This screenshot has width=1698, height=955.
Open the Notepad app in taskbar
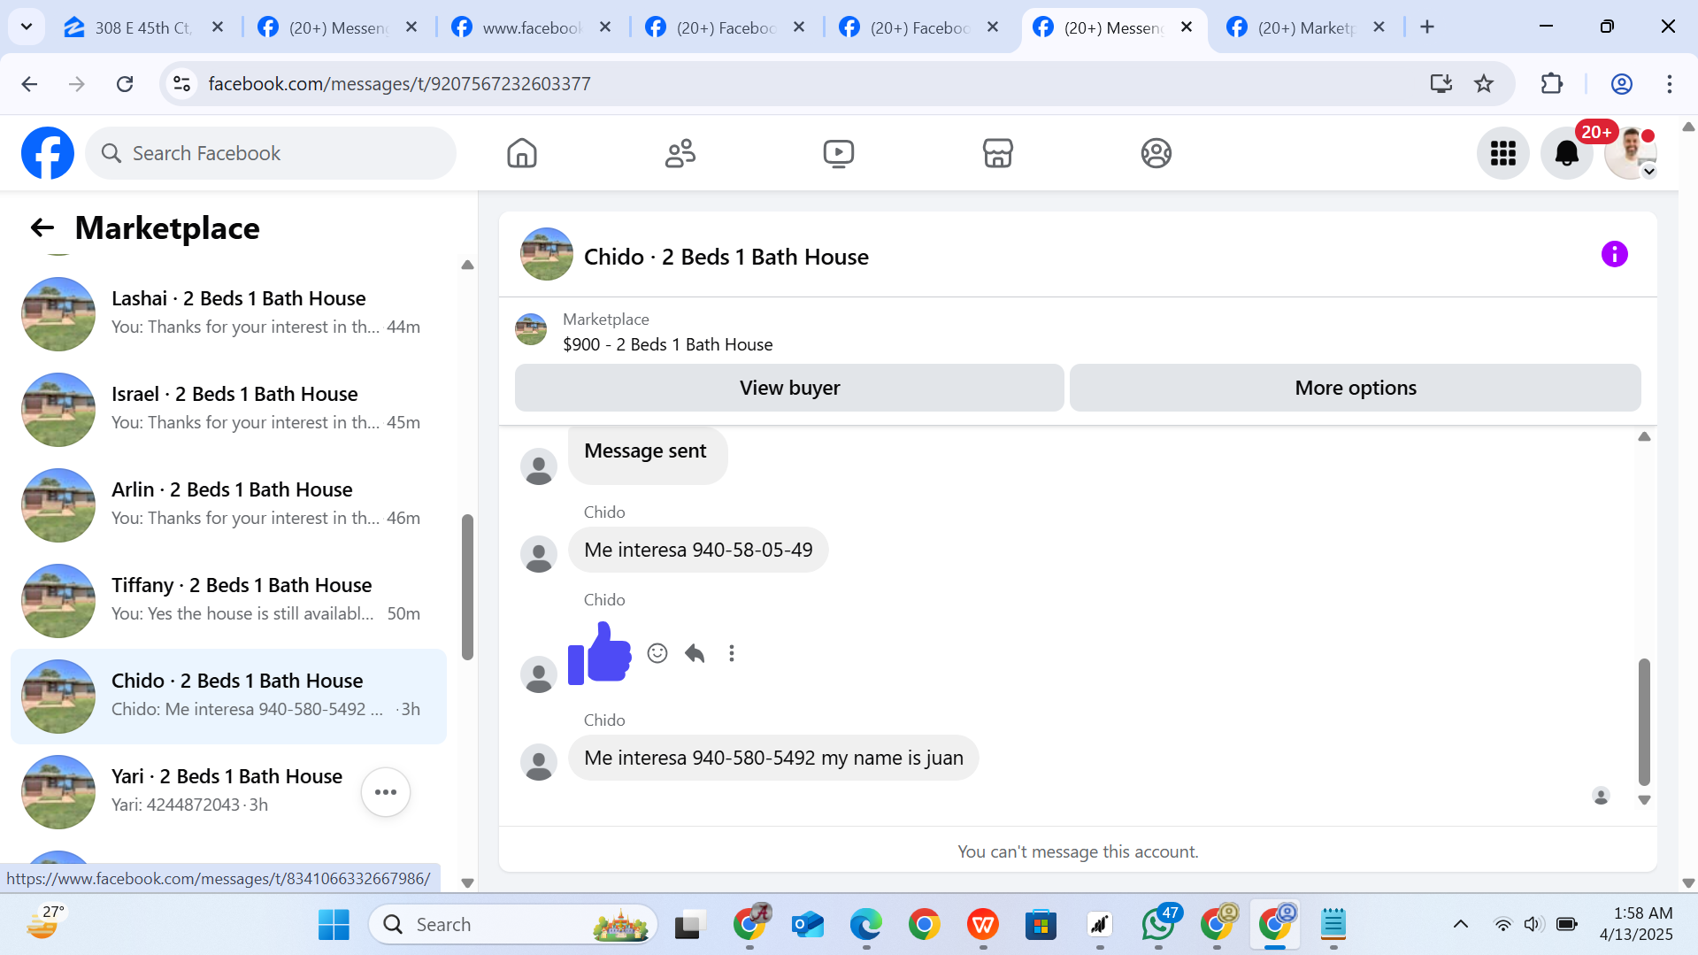coord(1333,925)
